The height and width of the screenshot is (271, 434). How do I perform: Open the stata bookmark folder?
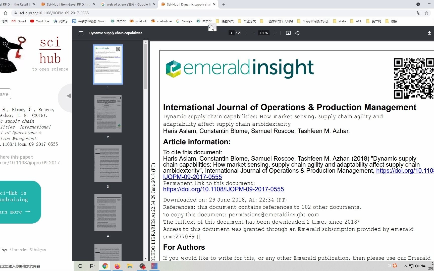coord(340,21)
